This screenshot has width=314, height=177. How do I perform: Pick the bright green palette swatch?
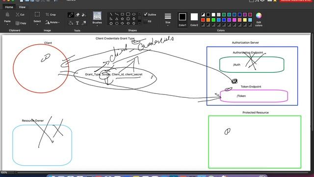pos(213,20)
